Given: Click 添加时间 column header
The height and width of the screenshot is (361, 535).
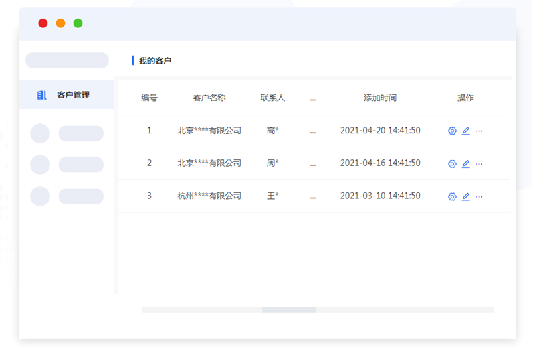Looking at the screenshot, I should [x=380, y=98].
